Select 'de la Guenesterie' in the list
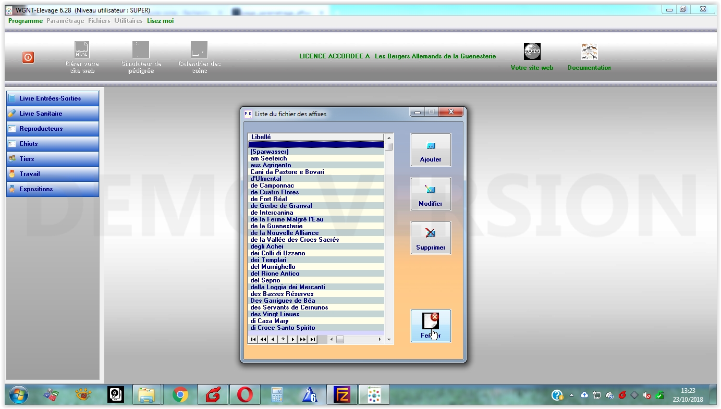This screenshot has width=721, height=409. [276, 226]
